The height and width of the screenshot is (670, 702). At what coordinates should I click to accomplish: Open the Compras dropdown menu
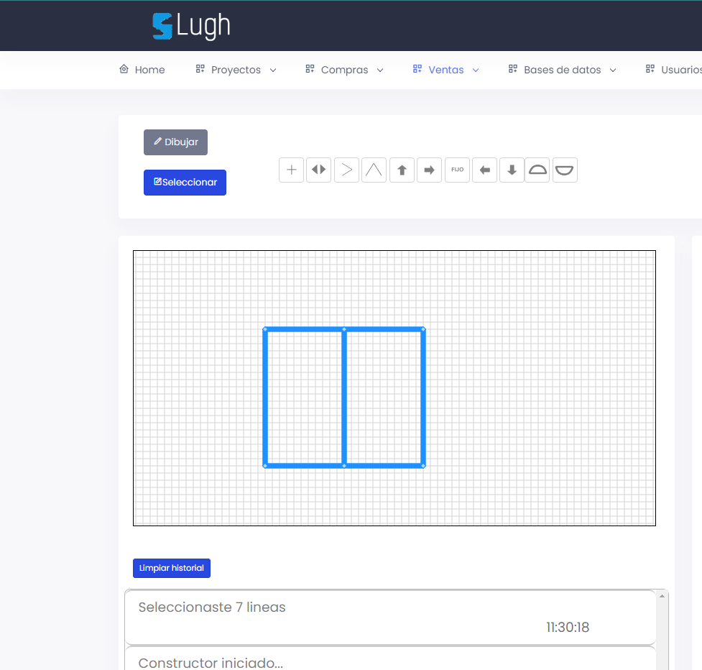point(344,70)
